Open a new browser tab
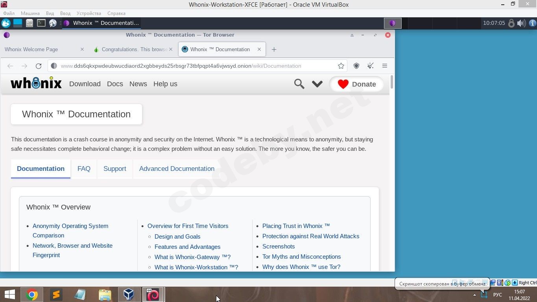The height and width of the screenshot is (302, 537). tap(274, 50)
